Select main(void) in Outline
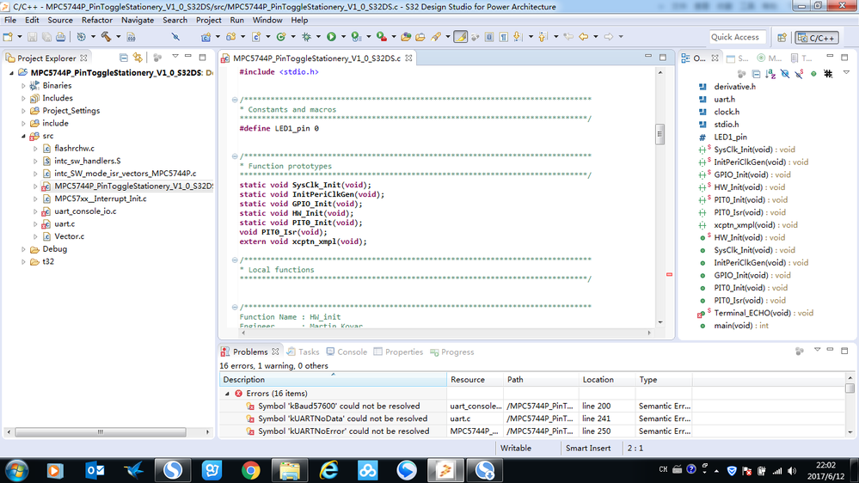Image resolution: width=859 pixels, height=483 pixels. point(741,325)
